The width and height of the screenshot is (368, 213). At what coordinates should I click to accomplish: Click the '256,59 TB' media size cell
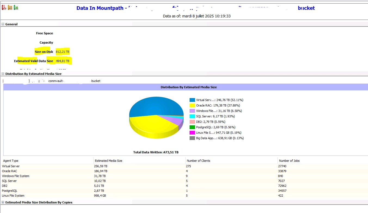pos(101,166)
